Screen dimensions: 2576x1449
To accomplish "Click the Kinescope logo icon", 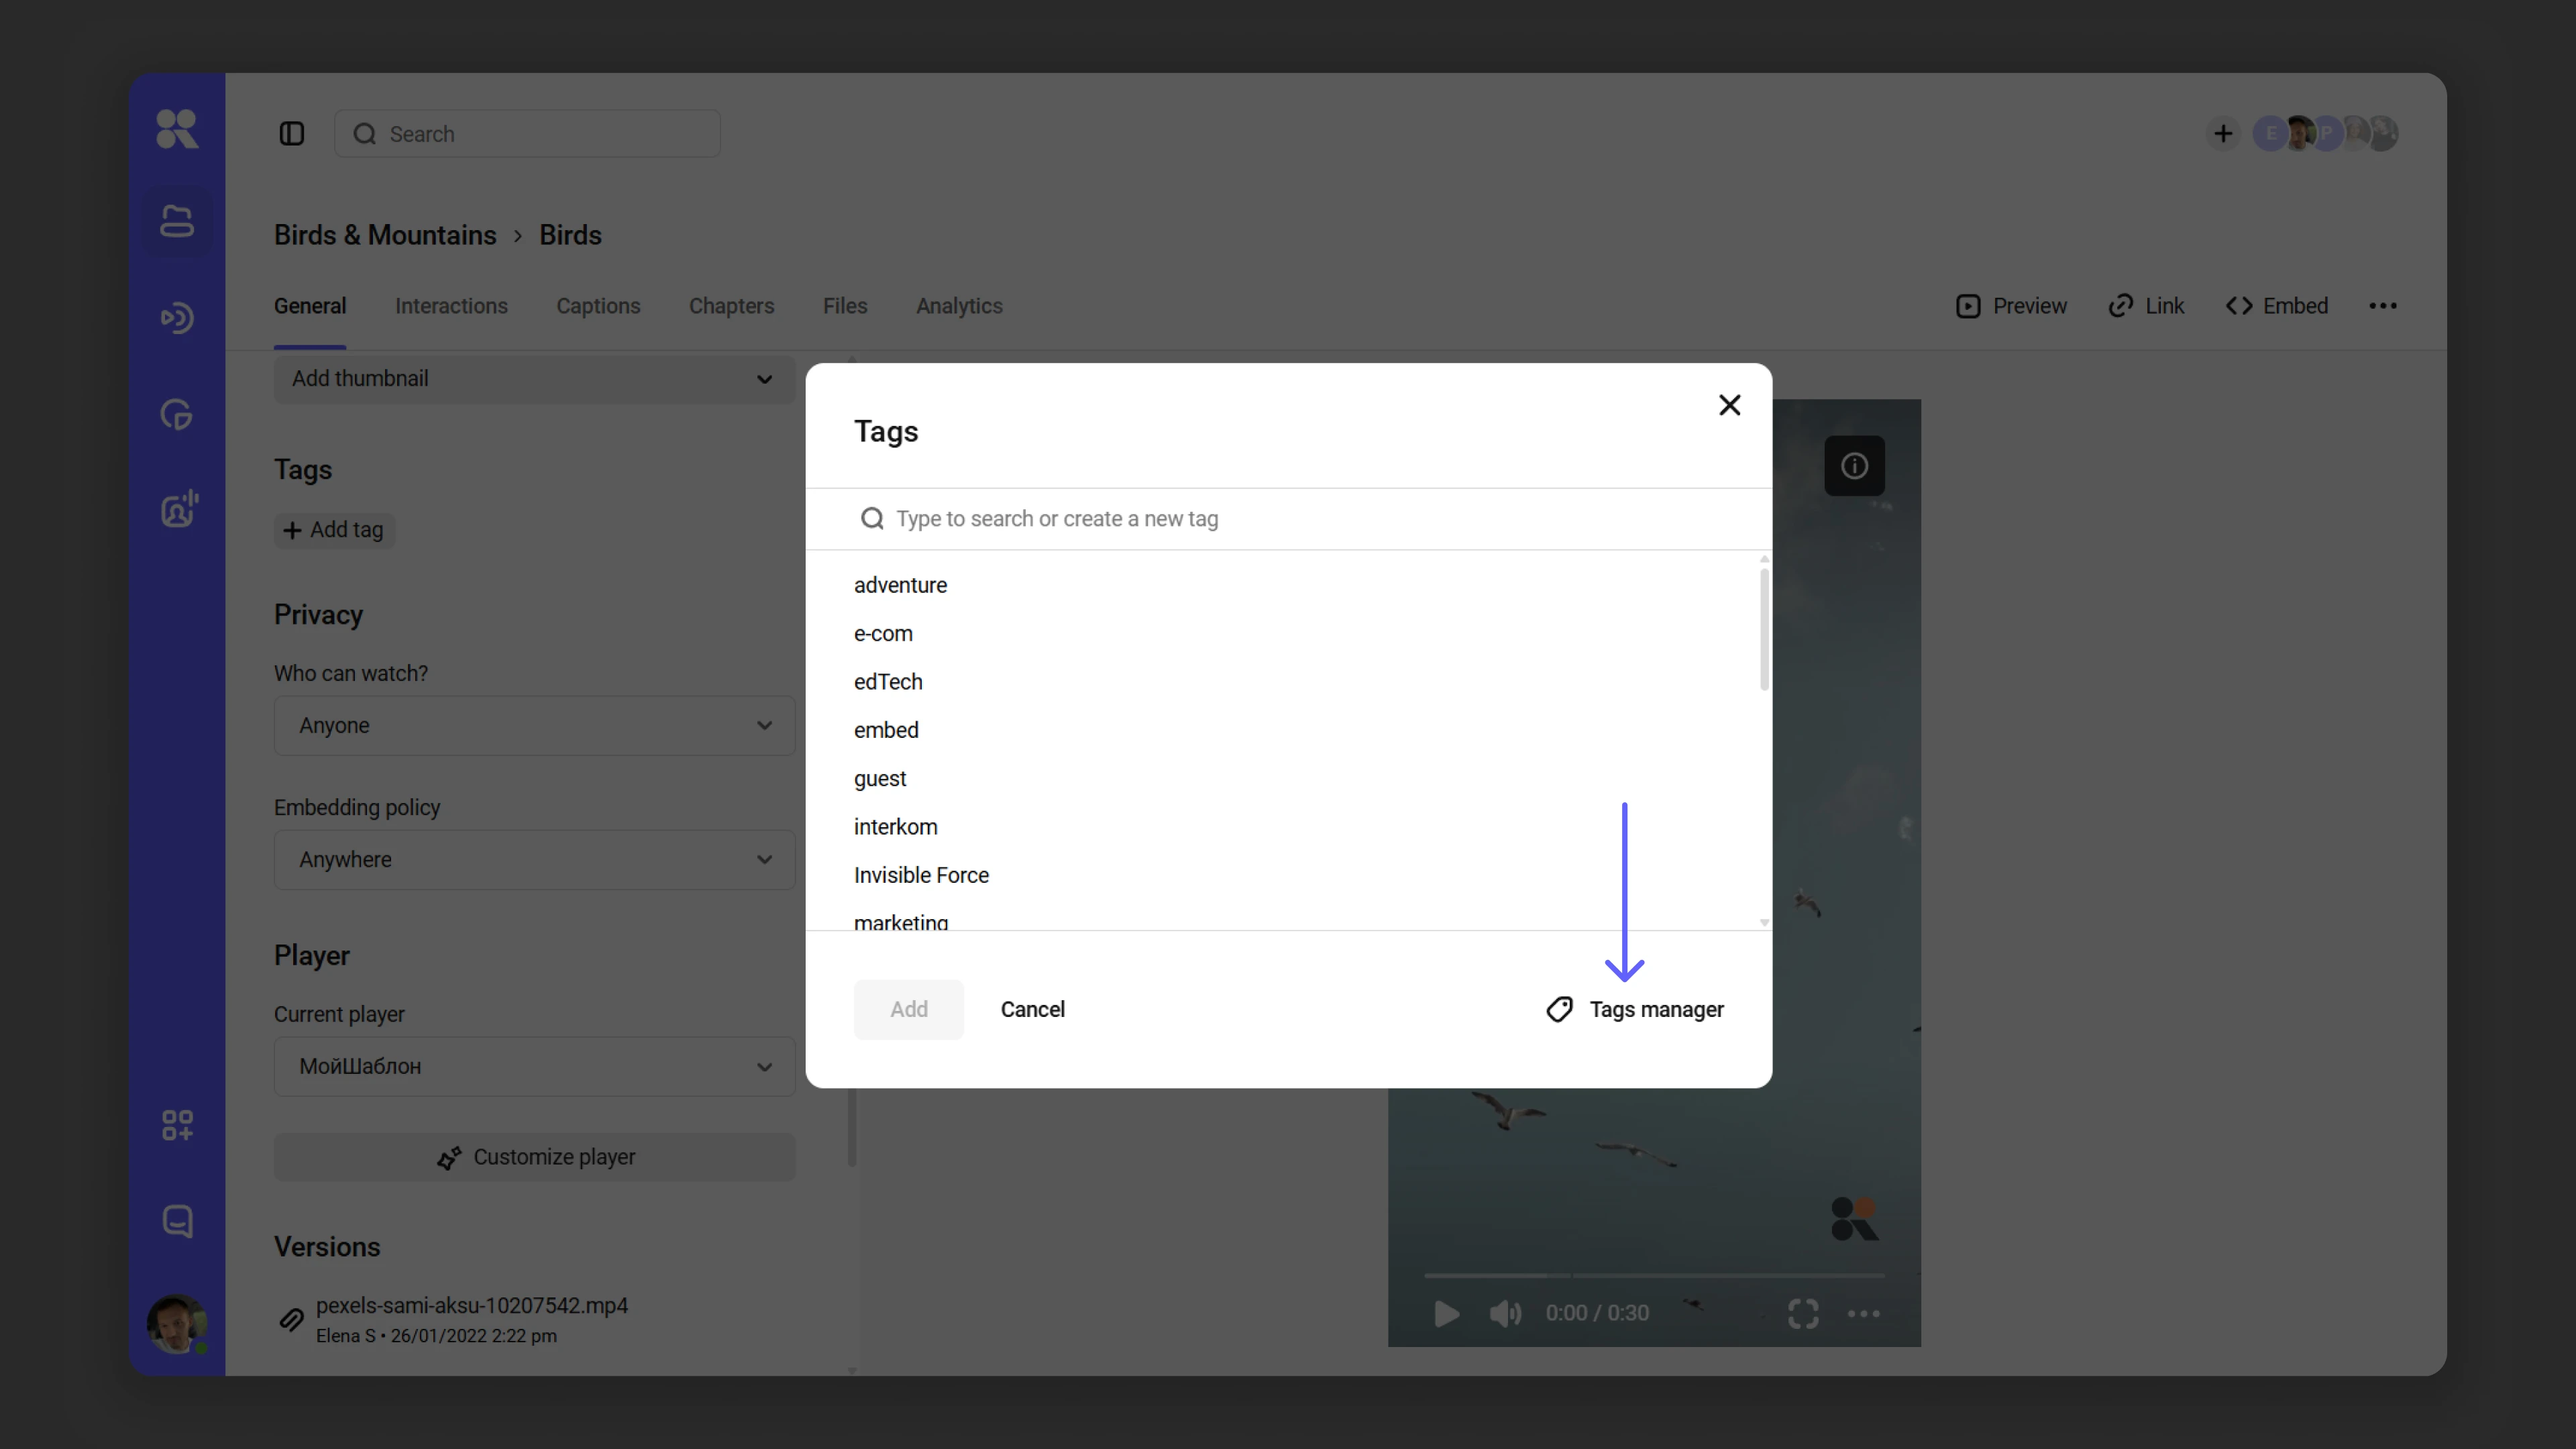I will [x=177, y=129].
